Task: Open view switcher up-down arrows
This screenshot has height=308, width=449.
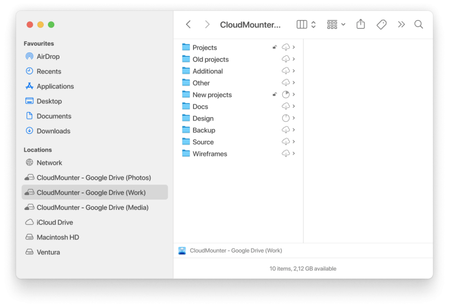Action: pyautogui.click(x=313, y=25)
